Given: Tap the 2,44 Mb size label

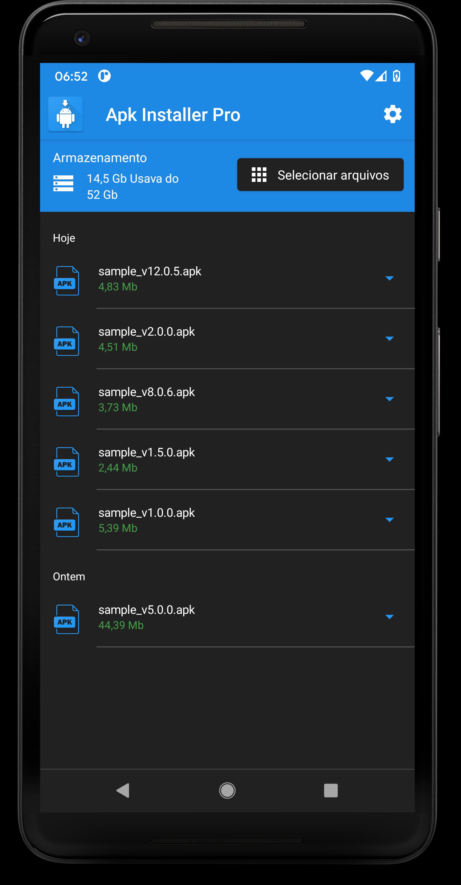Looking at the screenshot, I should coord(118,468).
